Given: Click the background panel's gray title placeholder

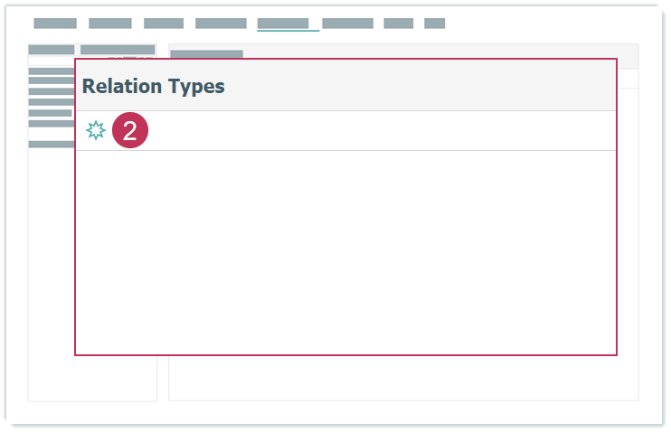Looking at the screenshot, I should tap(206, 54).
